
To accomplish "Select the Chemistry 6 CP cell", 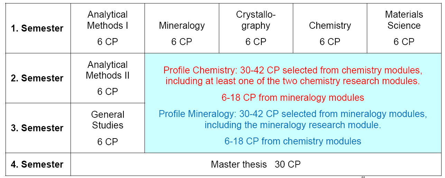I will 330,28.
